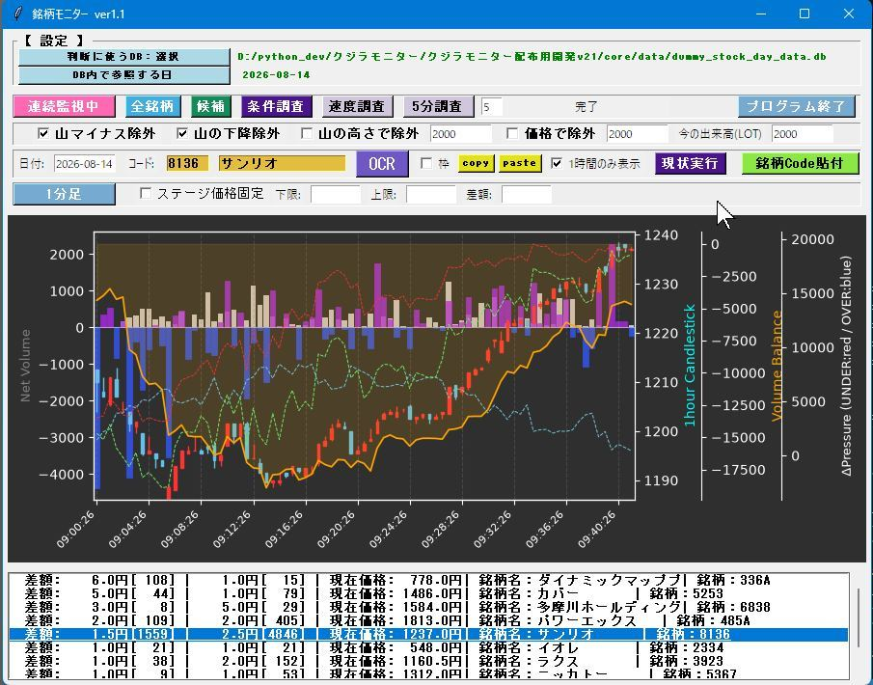Click the yellow paste button

[x=519, y=163]
